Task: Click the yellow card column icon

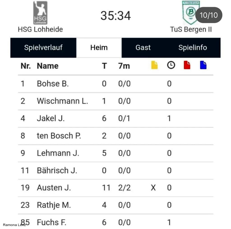Action: (x=154, y=65)
